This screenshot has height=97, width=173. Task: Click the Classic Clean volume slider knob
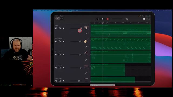click(x=80, y=41)
